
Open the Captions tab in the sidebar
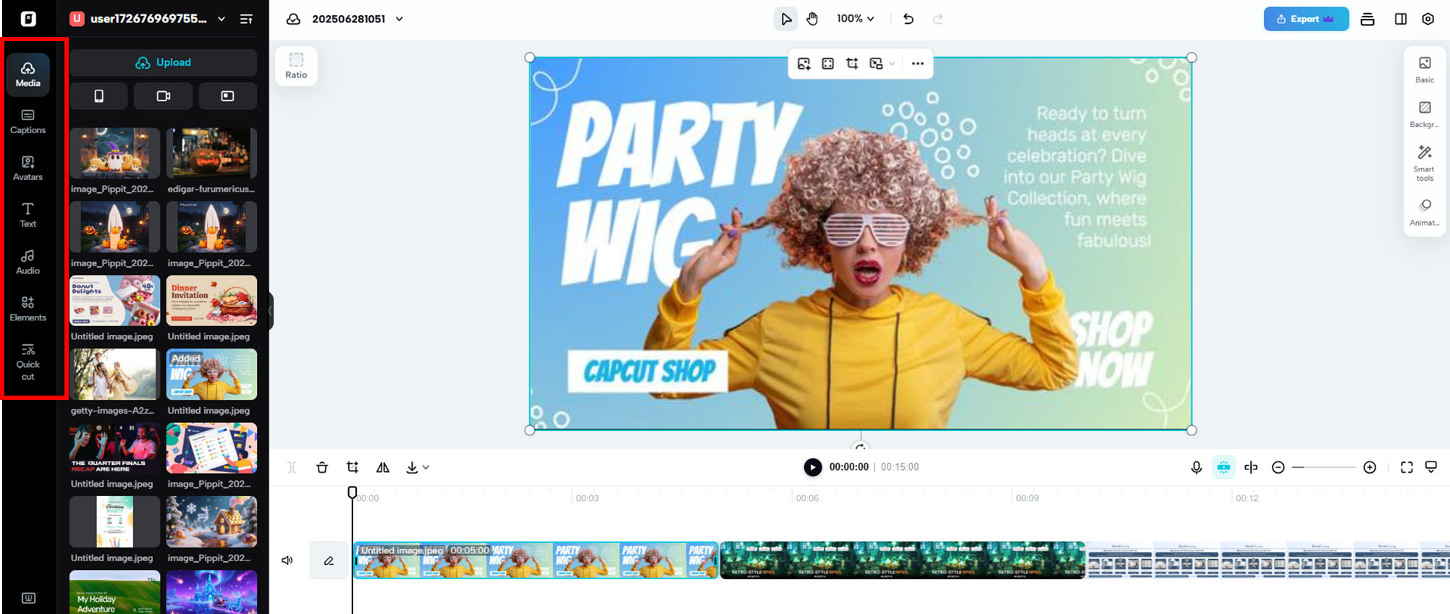click(28, 121)
